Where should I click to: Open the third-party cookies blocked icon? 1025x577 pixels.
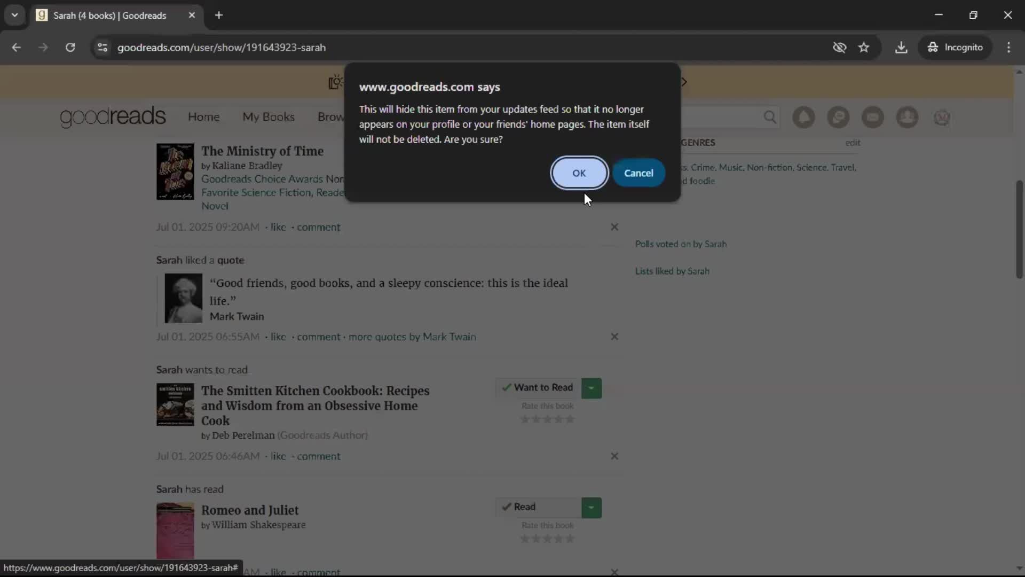839,48
